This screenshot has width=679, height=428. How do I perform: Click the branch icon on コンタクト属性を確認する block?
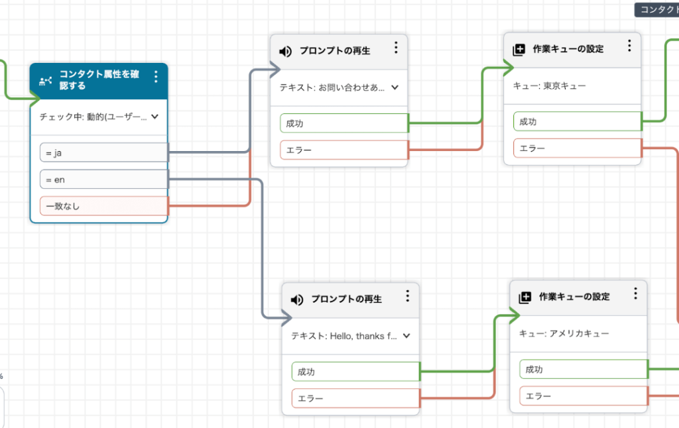(45, 81)
